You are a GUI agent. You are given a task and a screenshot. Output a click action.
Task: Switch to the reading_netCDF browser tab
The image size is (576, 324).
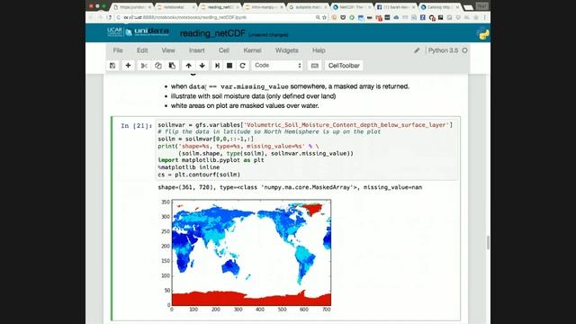220,7
